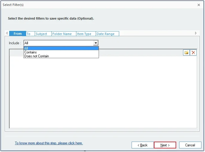
Task: Select the Date Range tab
Action: click(x=107, y=34)
